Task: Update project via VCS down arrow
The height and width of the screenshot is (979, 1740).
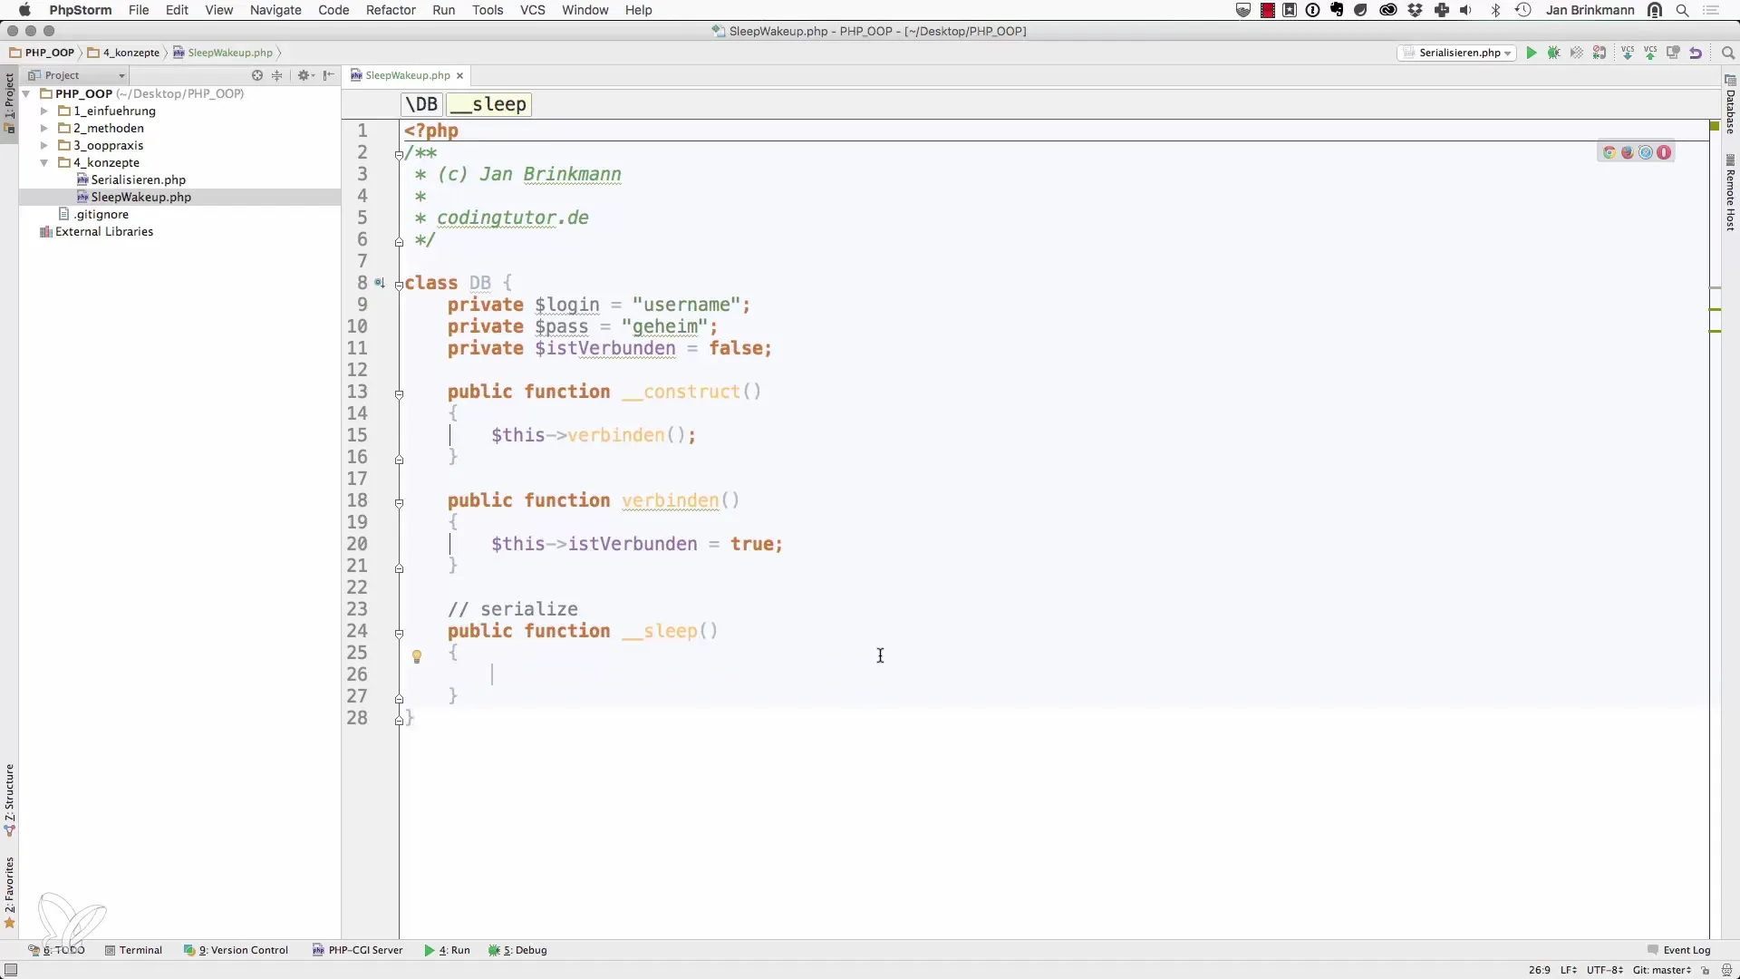Action: pos(1628,53)
